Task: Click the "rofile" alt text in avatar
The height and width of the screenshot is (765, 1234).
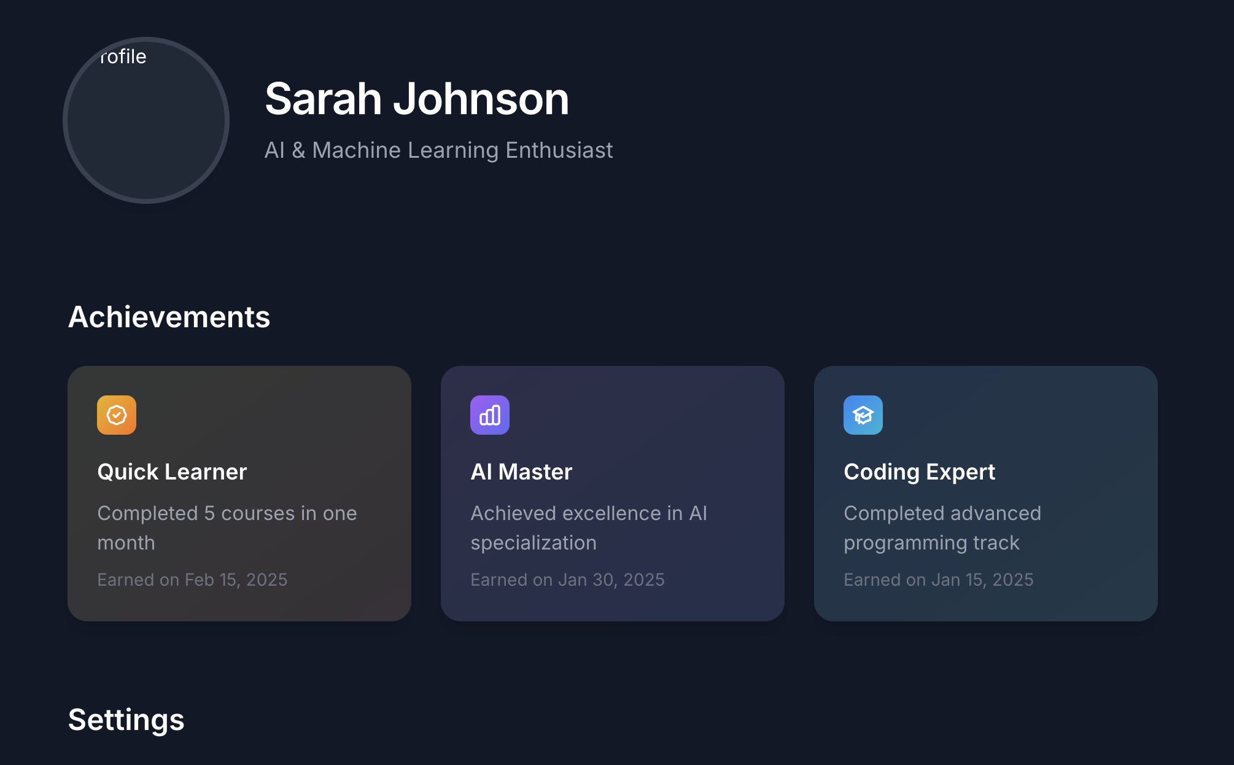Action: [x=123, y=57]
